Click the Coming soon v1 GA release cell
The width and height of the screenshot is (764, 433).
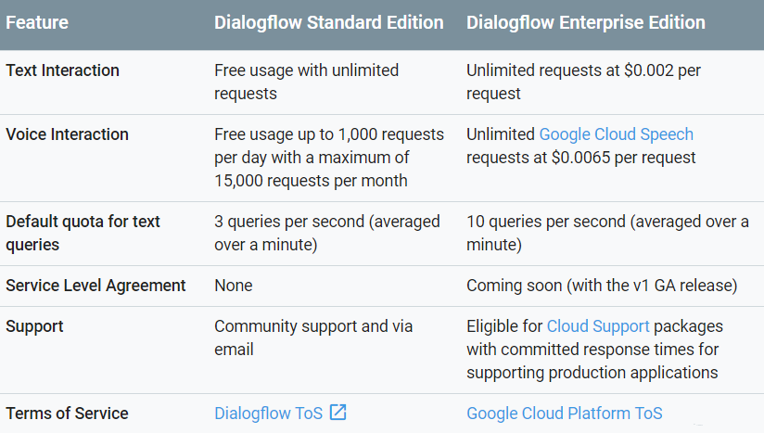coord(602,286)
